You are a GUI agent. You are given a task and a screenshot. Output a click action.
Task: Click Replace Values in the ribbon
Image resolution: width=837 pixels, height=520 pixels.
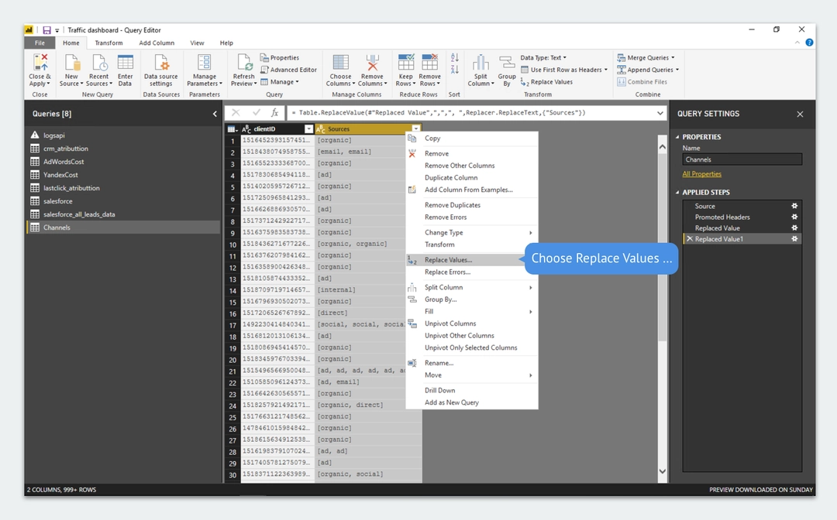click(x=546, y=82)
